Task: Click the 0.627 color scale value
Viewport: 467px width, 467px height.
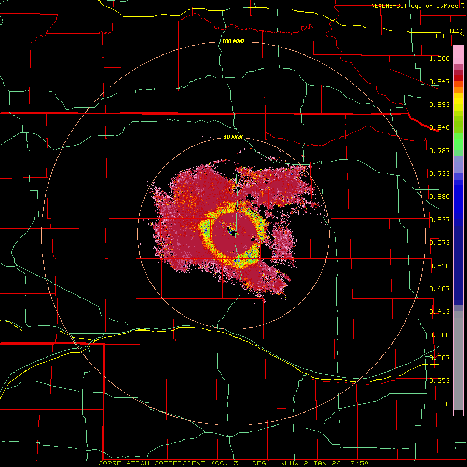Action: tap(439, 220)
